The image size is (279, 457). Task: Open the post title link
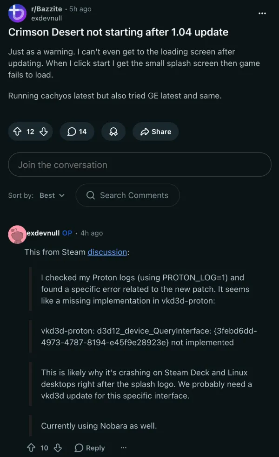118,32
